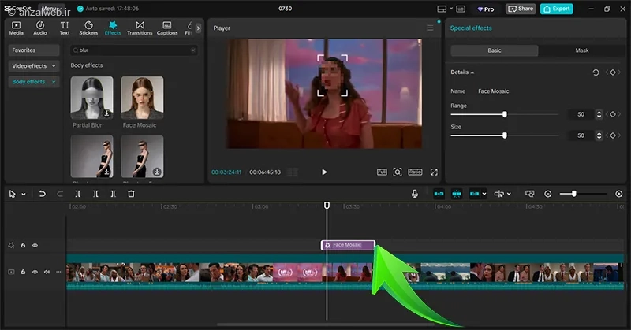
Task: Open the Captions tab
Action: click(167, 29)
